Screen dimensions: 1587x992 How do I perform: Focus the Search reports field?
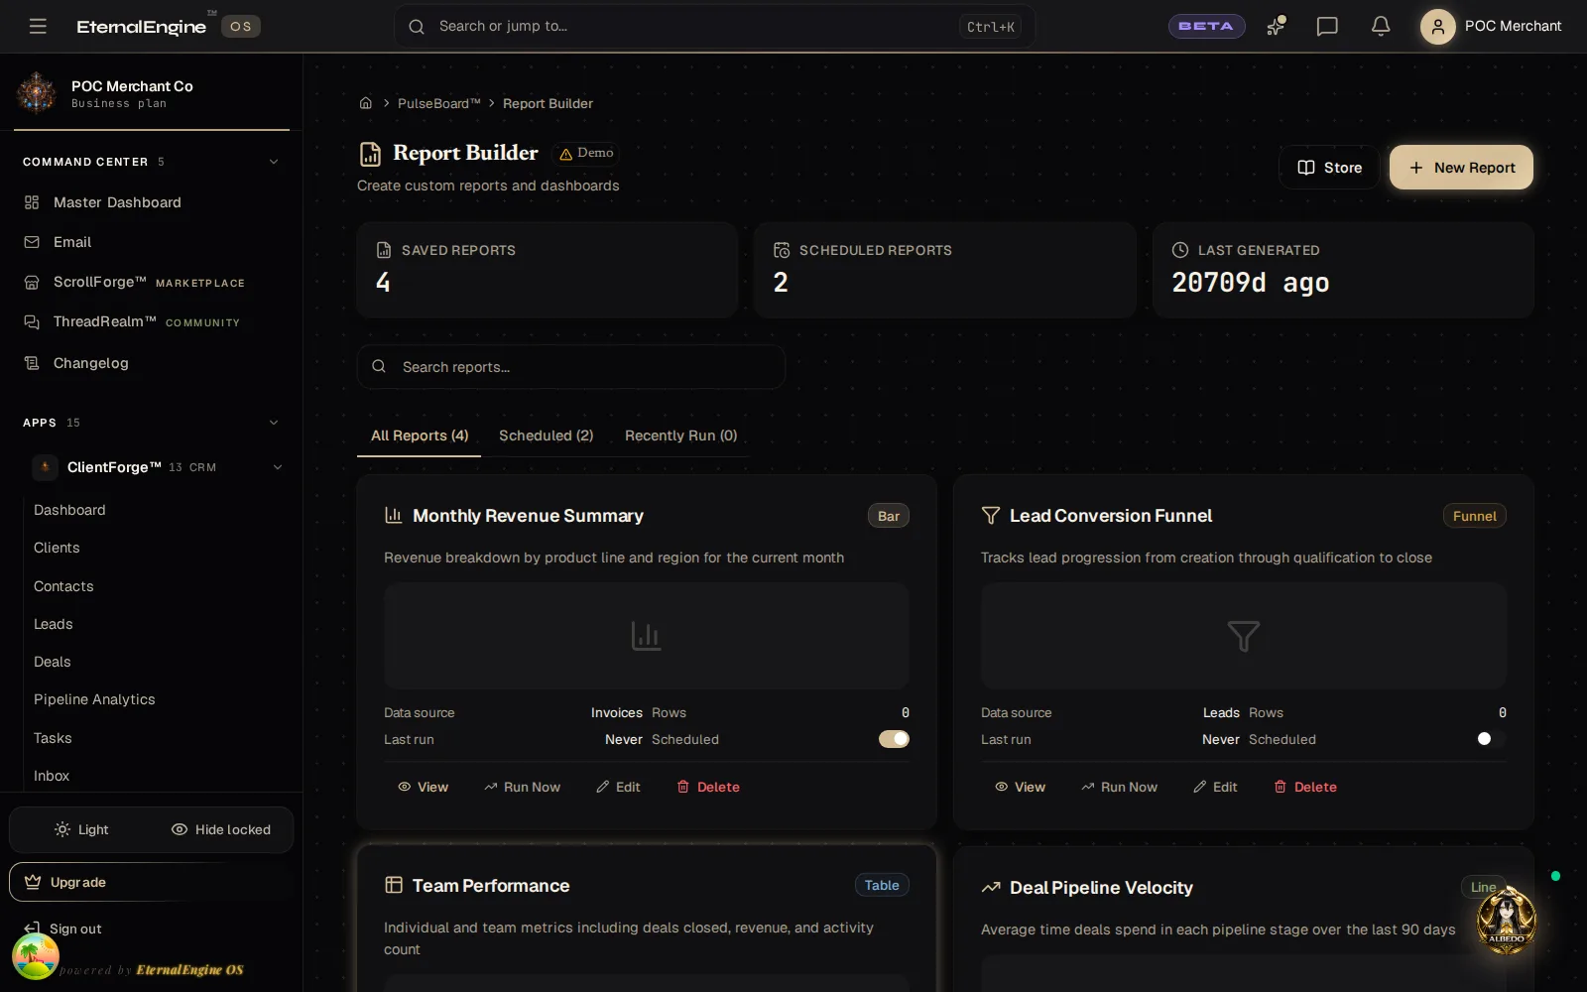(571, 367)
